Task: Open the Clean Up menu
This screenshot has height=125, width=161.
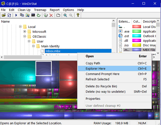Action: pos(24,10)
